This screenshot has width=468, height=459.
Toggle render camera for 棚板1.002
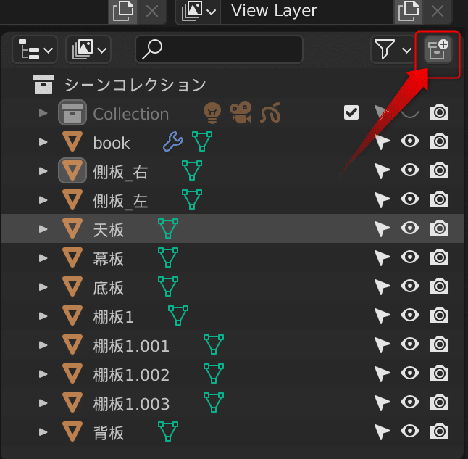coord(439,373)
